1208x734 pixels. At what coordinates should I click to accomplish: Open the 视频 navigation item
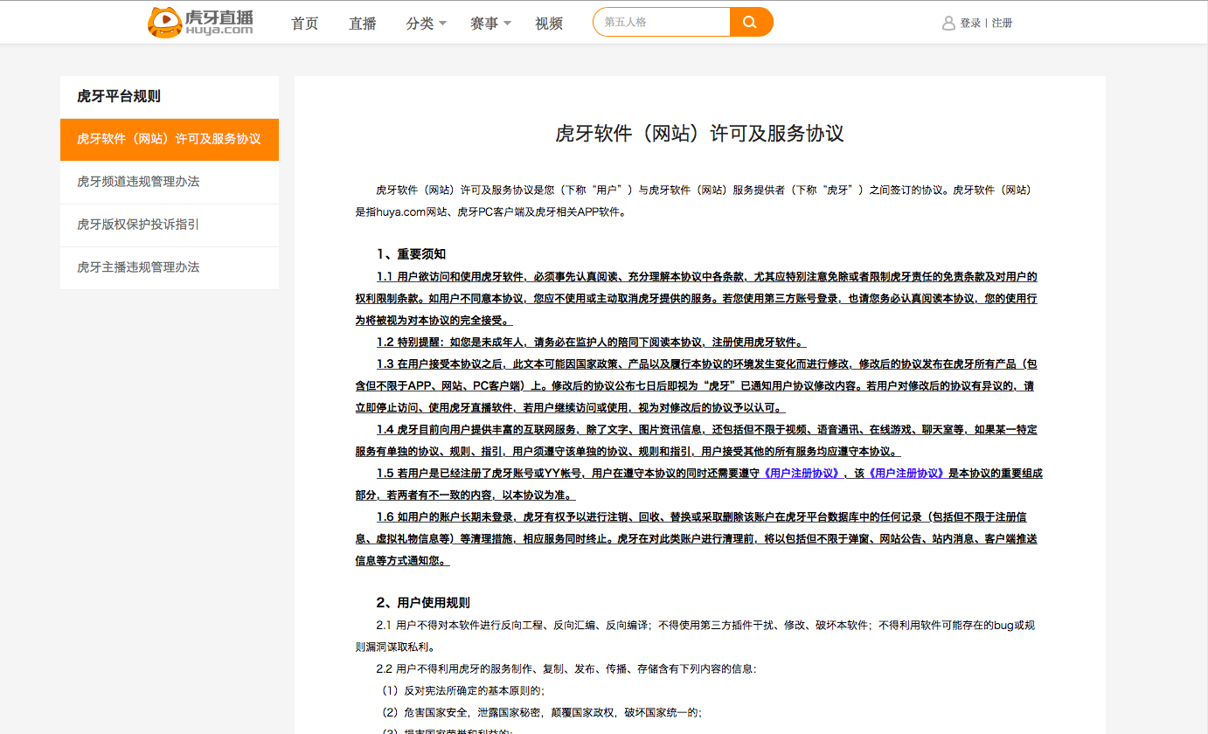(x=549, y=23)
